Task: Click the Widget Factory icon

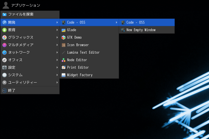Action: point(64,75)
